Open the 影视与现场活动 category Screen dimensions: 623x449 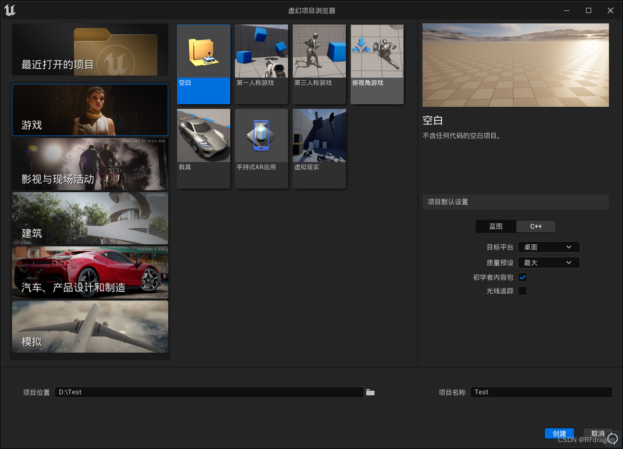coord(89,164)
